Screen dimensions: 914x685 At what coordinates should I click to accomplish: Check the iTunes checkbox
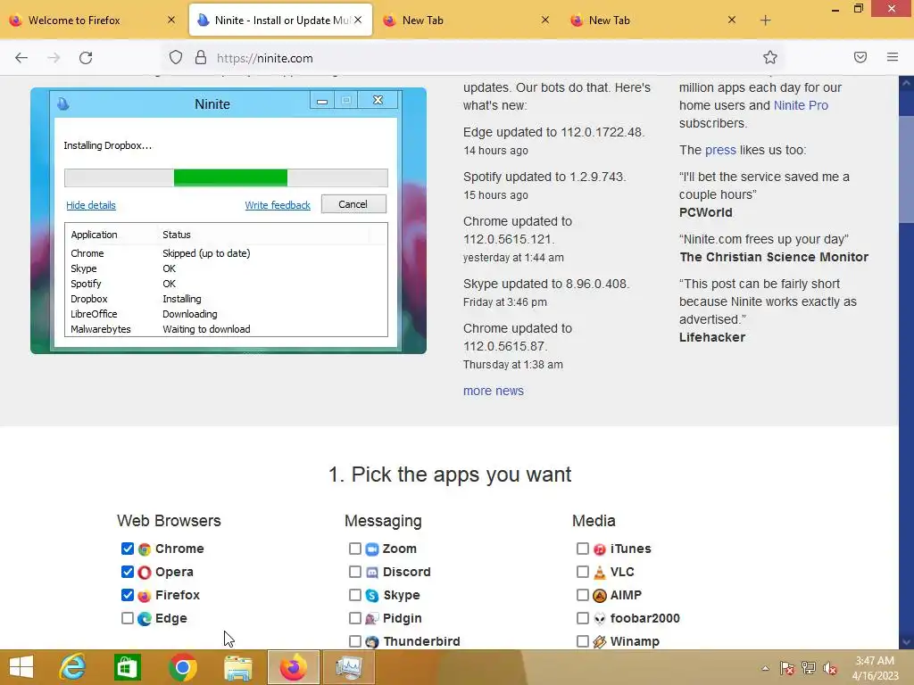pyautogui.click(x=582, y=549)
